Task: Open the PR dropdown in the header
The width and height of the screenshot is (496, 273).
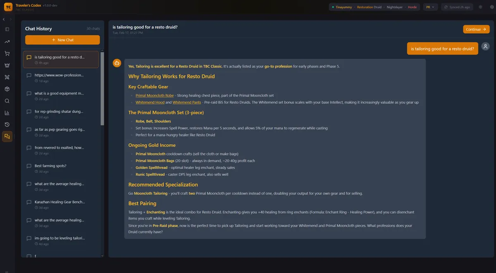Action: (430, 7)
